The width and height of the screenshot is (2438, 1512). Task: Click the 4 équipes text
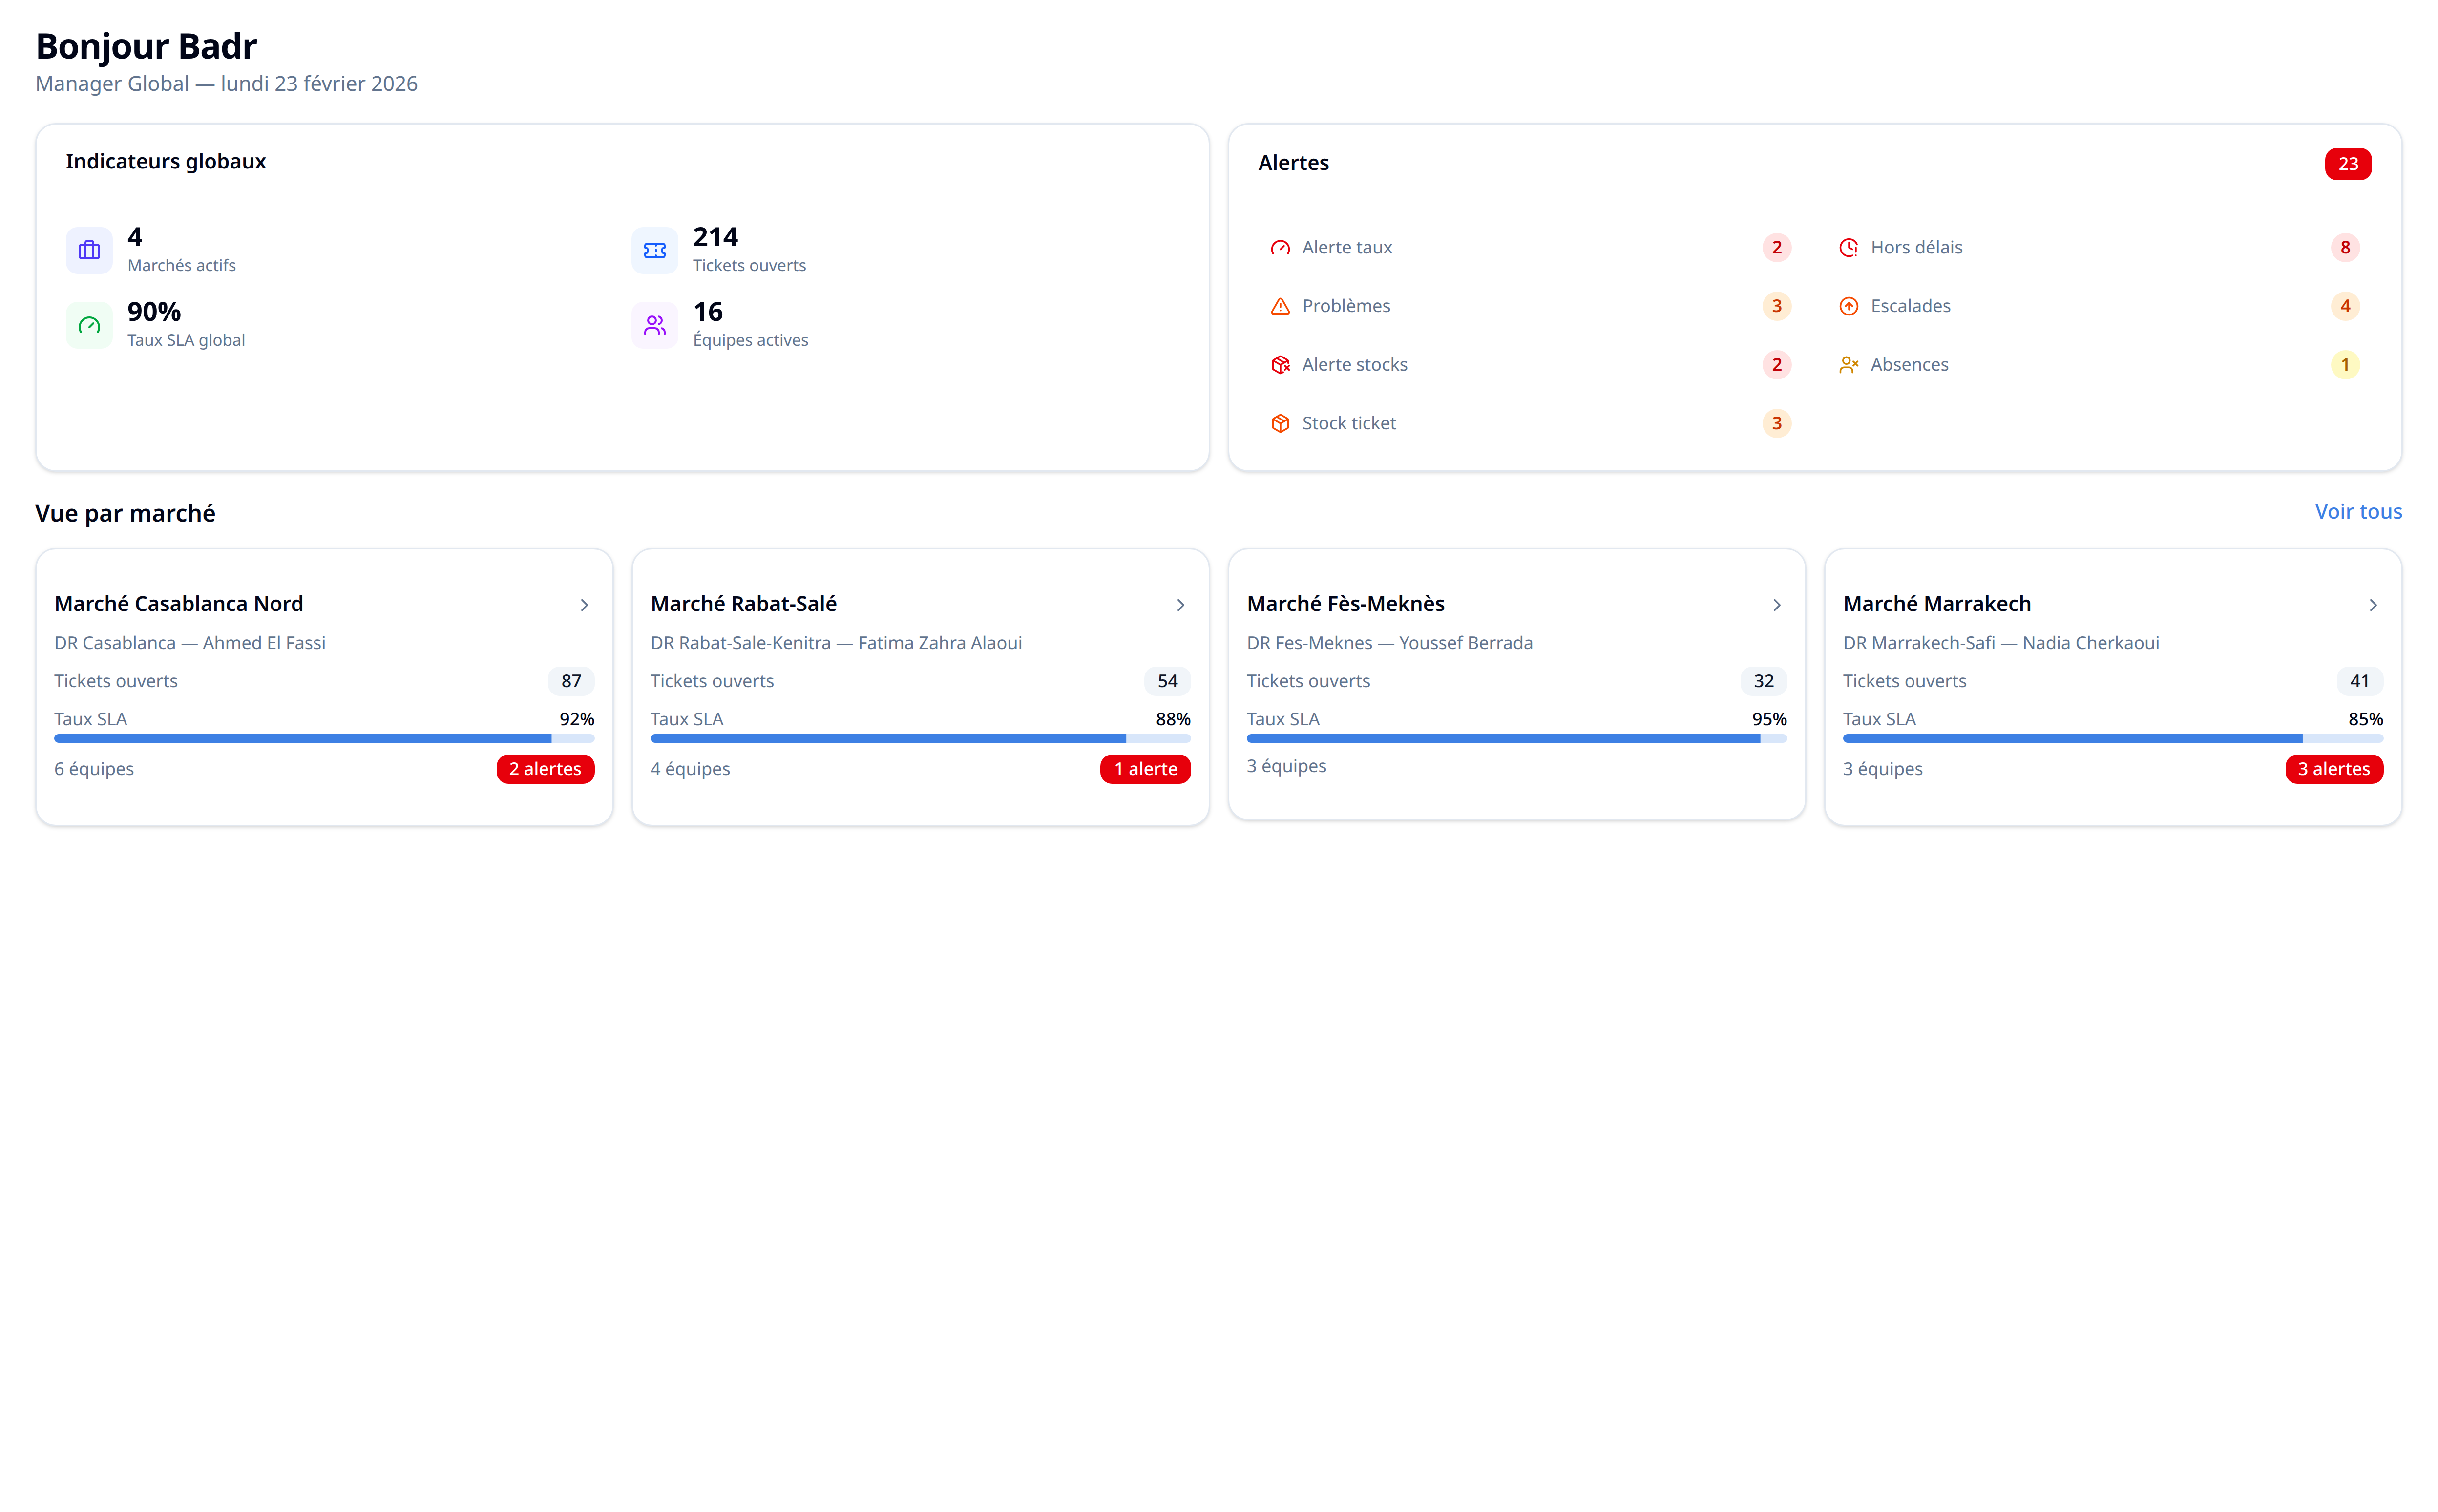point(690,769)
